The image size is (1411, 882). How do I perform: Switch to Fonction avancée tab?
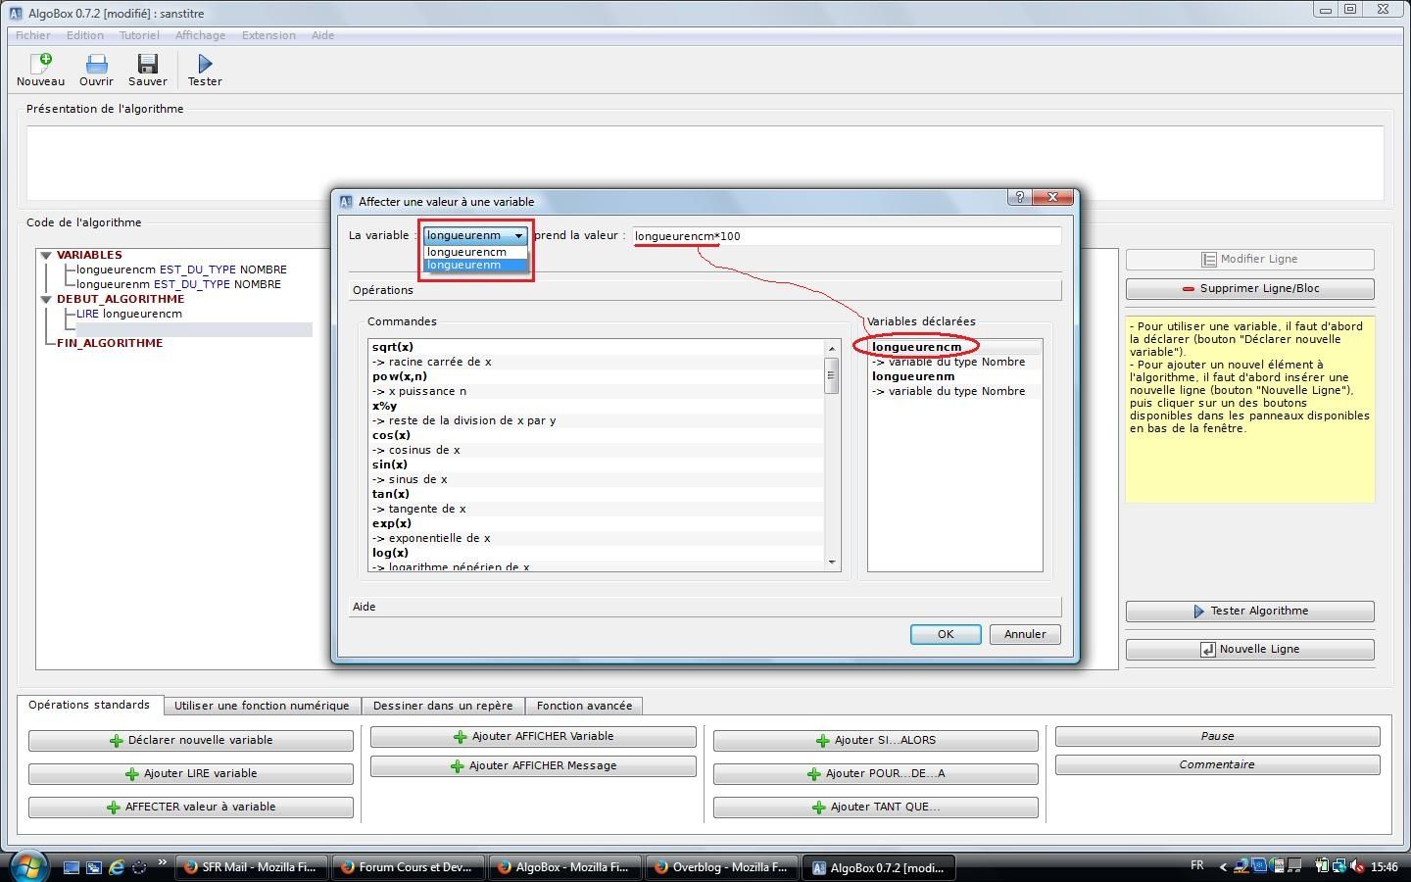[x=584, y=706]
